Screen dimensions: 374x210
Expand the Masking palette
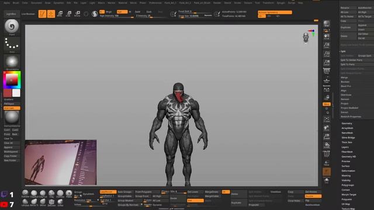click(346, 176)
